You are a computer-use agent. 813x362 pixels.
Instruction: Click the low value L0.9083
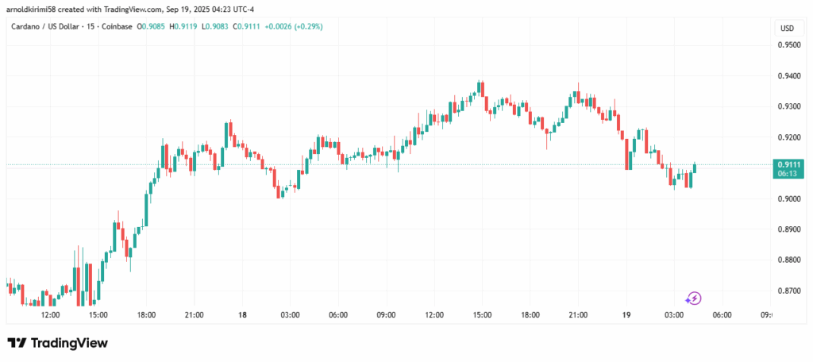(221, 27)
